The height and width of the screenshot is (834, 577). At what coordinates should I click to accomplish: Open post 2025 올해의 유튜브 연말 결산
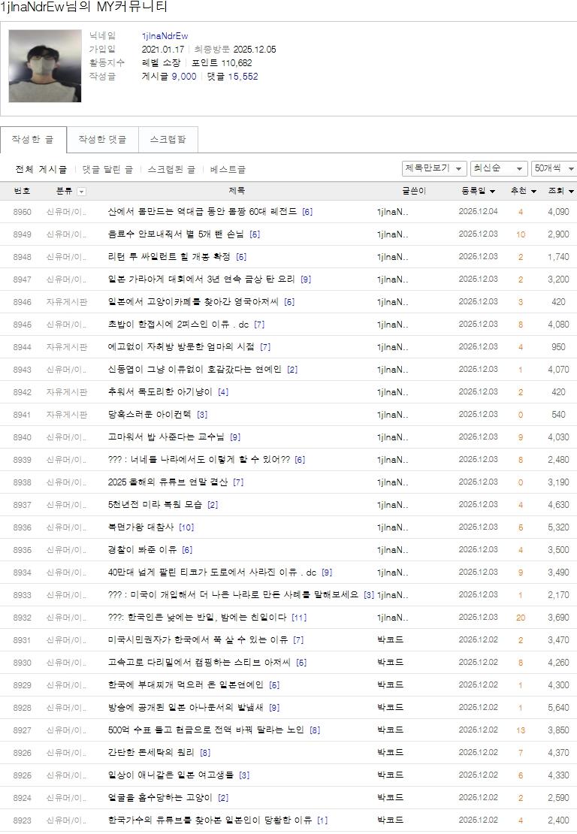168,482
